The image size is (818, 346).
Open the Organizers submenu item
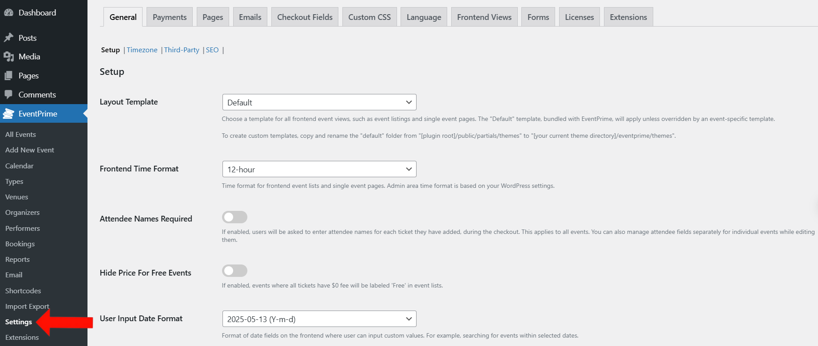[x=23, y=212]
